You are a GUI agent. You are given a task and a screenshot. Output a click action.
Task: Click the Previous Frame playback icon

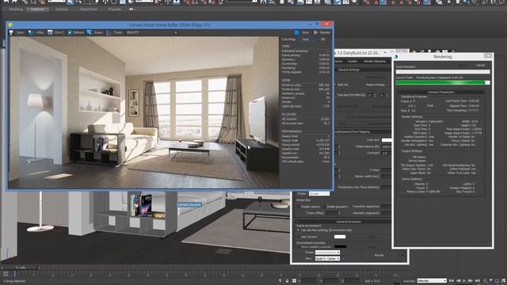(458, 281)
